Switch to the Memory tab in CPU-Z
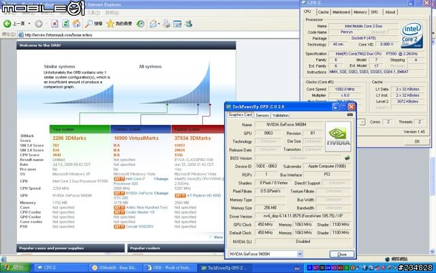This screenshot has height=273, width=436. pos(360,12)
